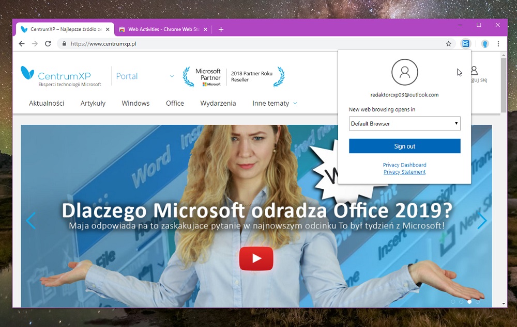
Task: Open the Privacy Statement link
Action: (405, 172)
